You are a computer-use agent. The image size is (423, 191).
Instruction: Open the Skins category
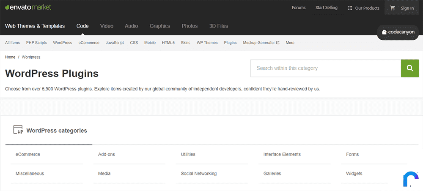186,43
